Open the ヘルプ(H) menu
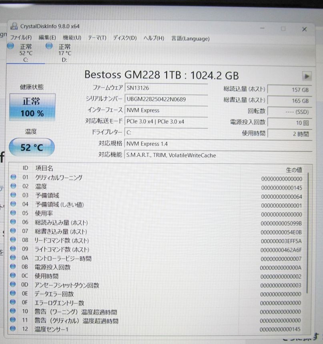The image size is (323, 344). (x=154, y=38)
